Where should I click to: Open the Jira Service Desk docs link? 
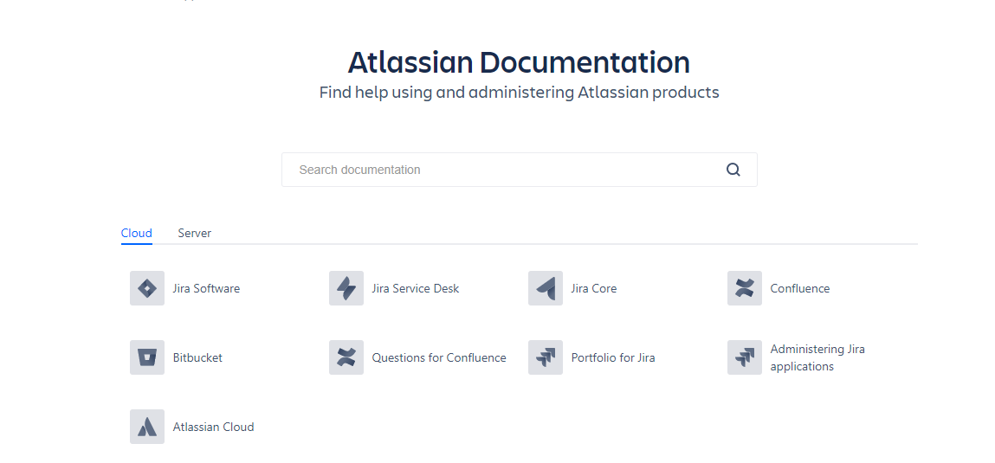click(x=416, y=288)
